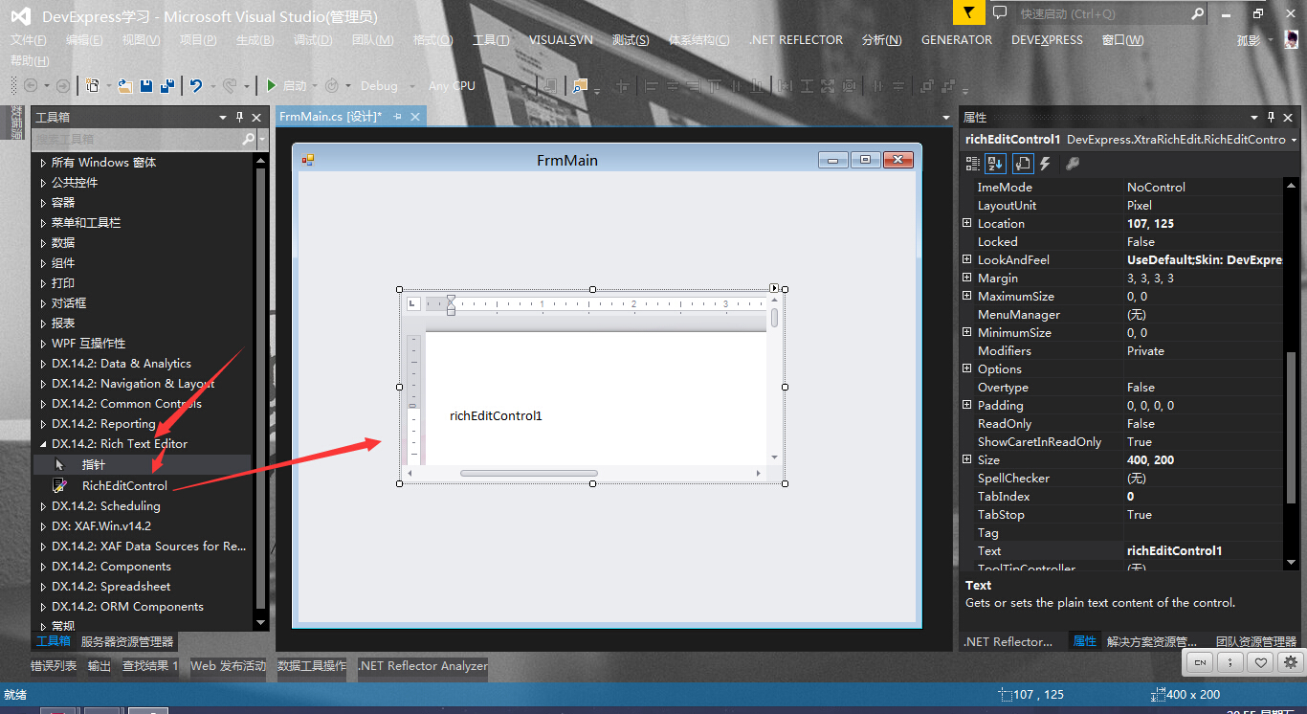
Task: Click the richEditControl1 text in the editor
Action: [496, 415]
